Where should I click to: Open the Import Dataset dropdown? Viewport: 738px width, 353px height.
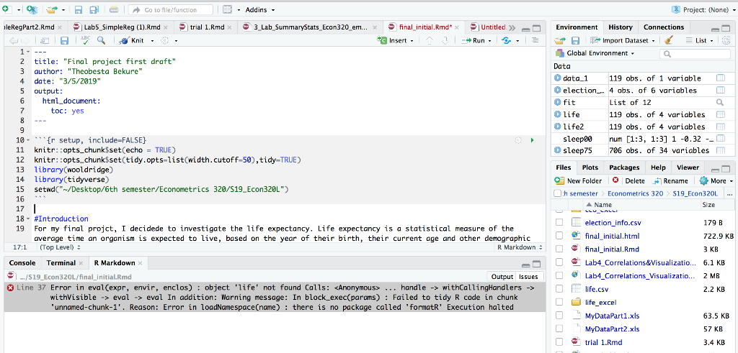tap(622, 40)
